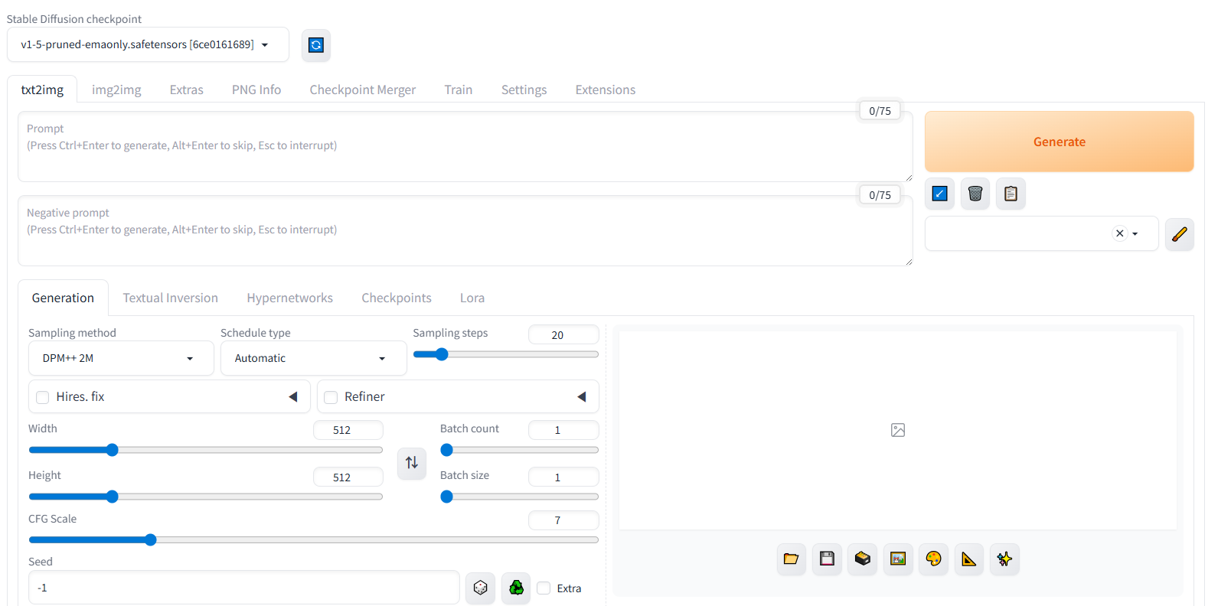Viewport: 1218px width, 606px height.
Task: Click the zip archive box icon
Action: 863,559
